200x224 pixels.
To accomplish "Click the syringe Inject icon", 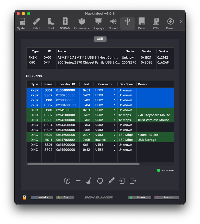I will tap(111, 181).
